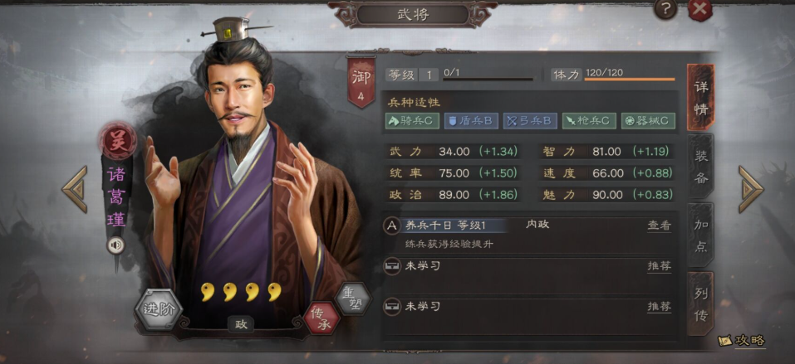Select the 骑兵C troop aptitude badge
Screen dimensions: 795x364
tap(412, 120)
